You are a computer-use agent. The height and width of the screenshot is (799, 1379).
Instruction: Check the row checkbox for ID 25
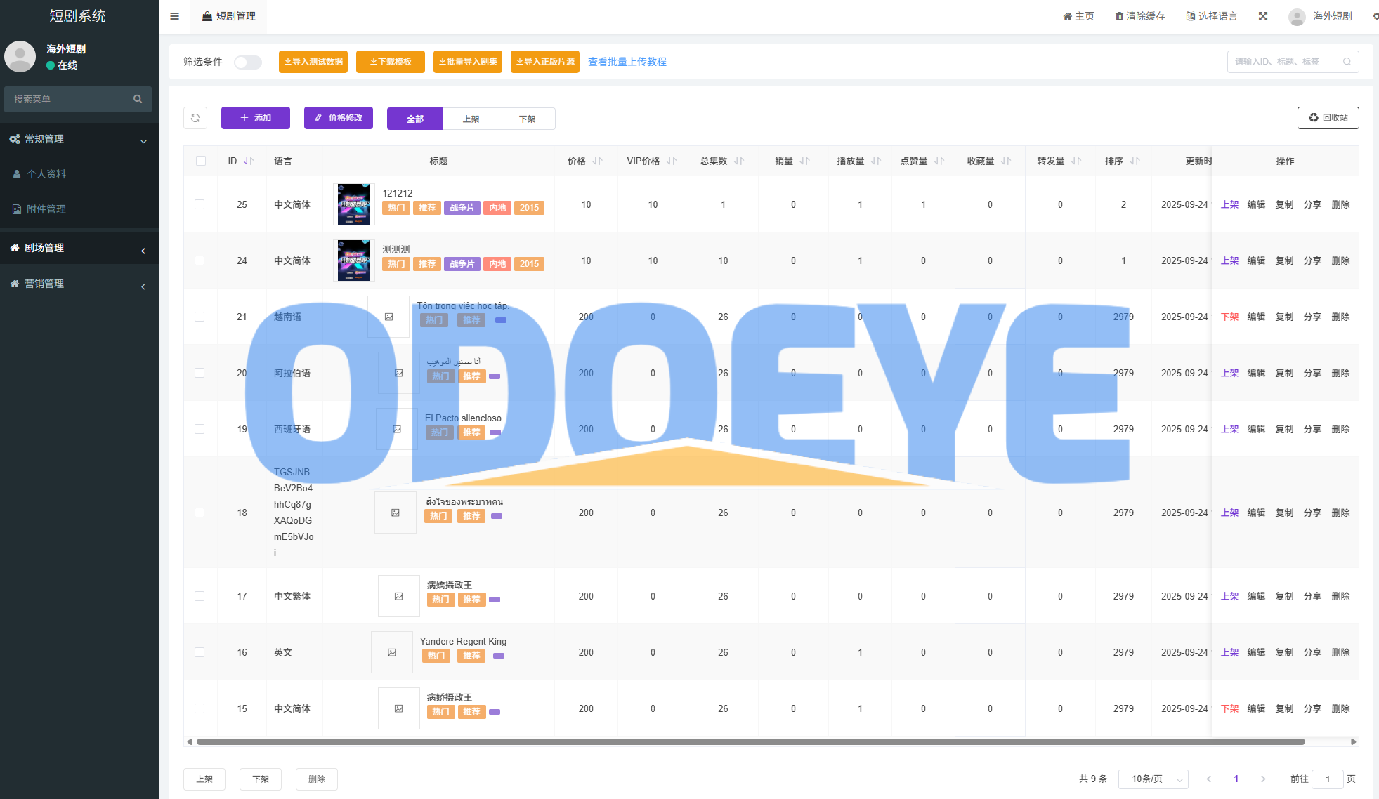click(200, 204)
